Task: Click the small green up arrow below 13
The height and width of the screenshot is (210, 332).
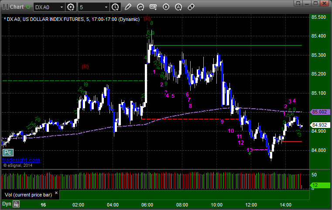Action: (x=250, y=154)
